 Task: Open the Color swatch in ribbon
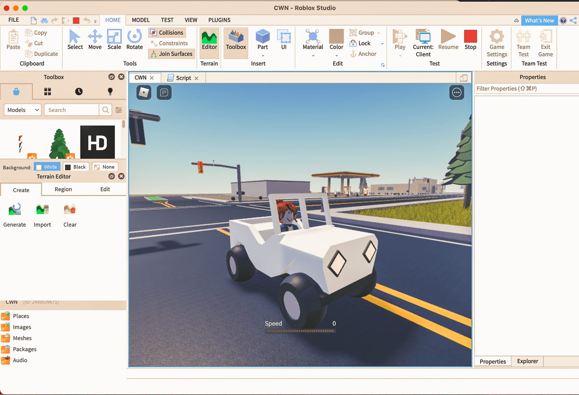(336, 36)
